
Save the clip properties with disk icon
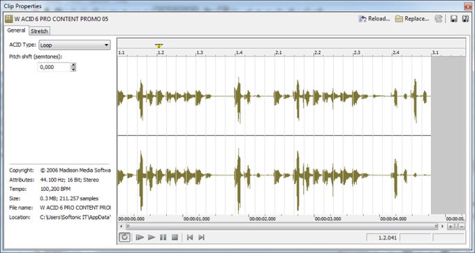pyautogui.click(x=454, y=19)
